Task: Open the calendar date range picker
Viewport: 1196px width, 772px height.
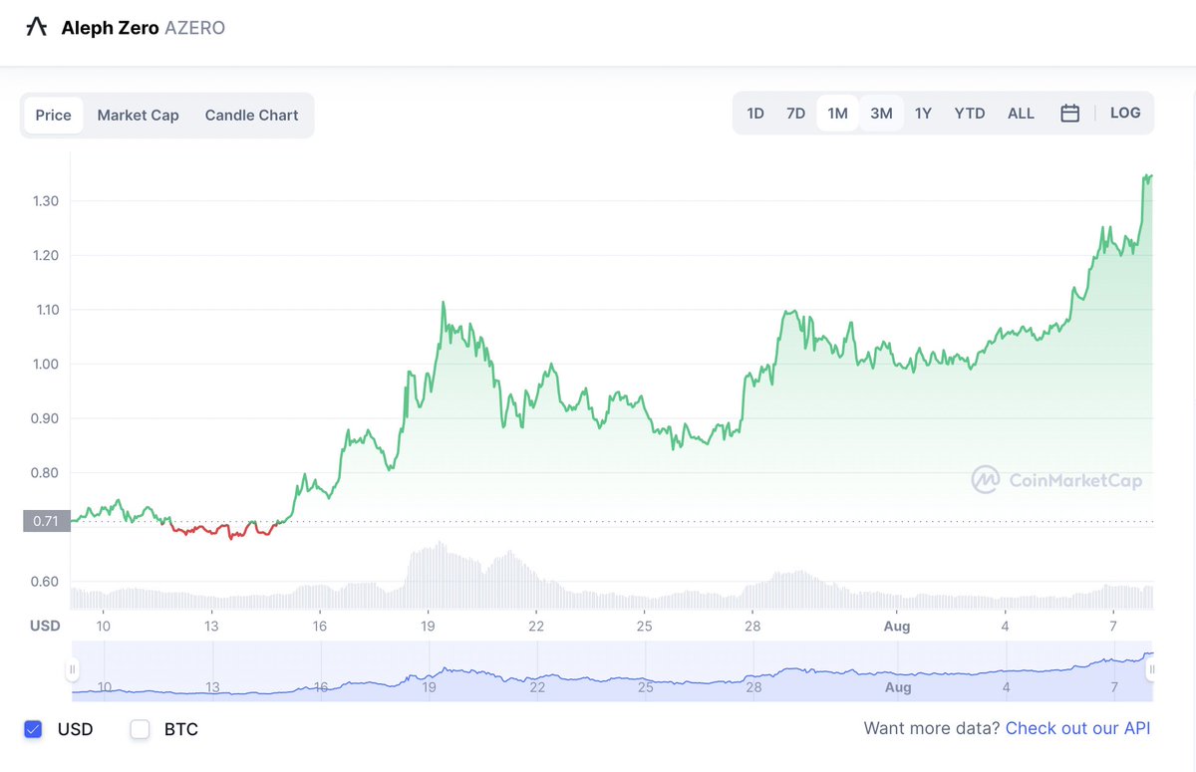Action: tap(1070, 113)
